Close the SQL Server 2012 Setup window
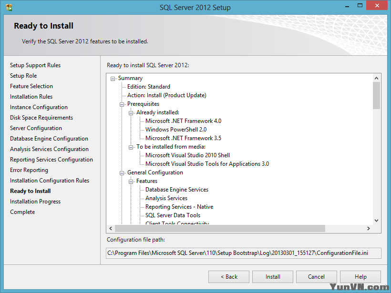Image resolution: width=391 pixels, height=293 pixels. pos(377,6)
